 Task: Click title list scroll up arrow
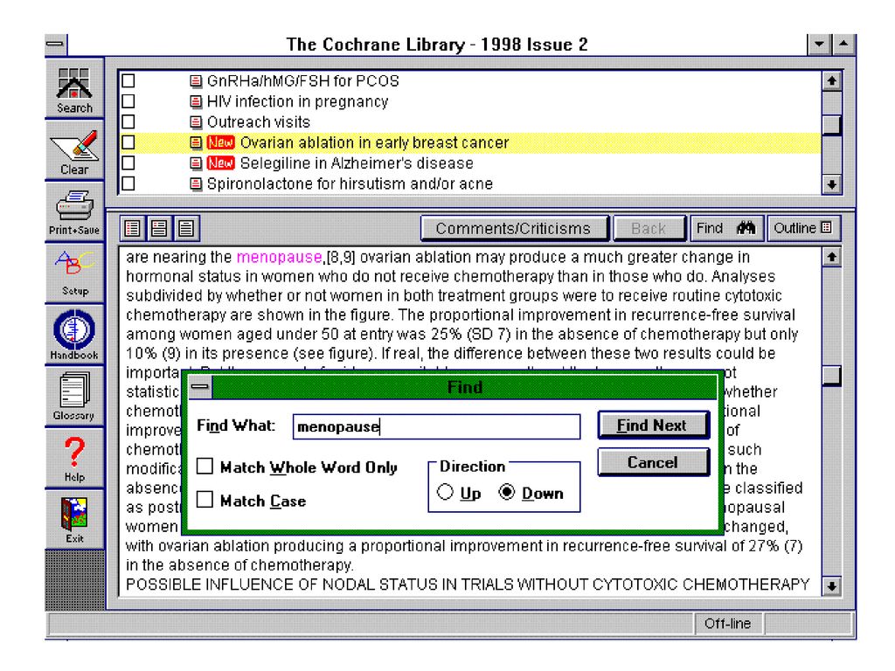pos(832,81)
